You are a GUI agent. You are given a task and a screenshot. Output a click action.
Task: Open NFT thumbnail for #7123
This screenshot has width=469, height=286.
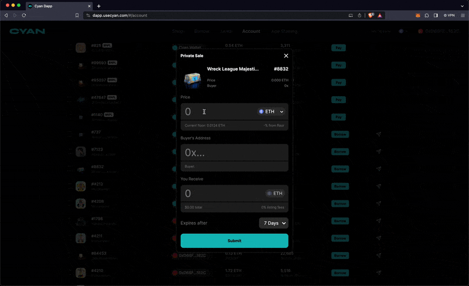tap(81, 152)
